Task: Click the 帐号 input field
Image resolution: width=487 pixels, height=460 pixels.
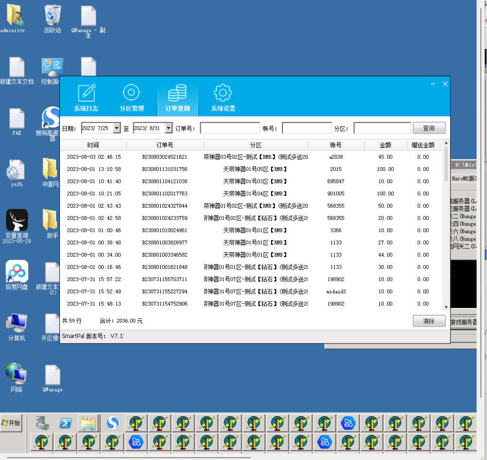Action: 307,128
